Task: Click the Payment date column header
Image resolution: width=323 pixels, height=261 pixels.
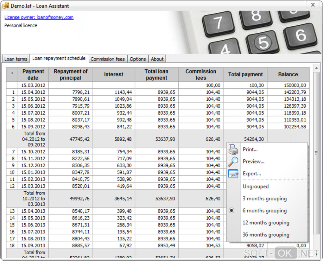Action: click(33, 74)
